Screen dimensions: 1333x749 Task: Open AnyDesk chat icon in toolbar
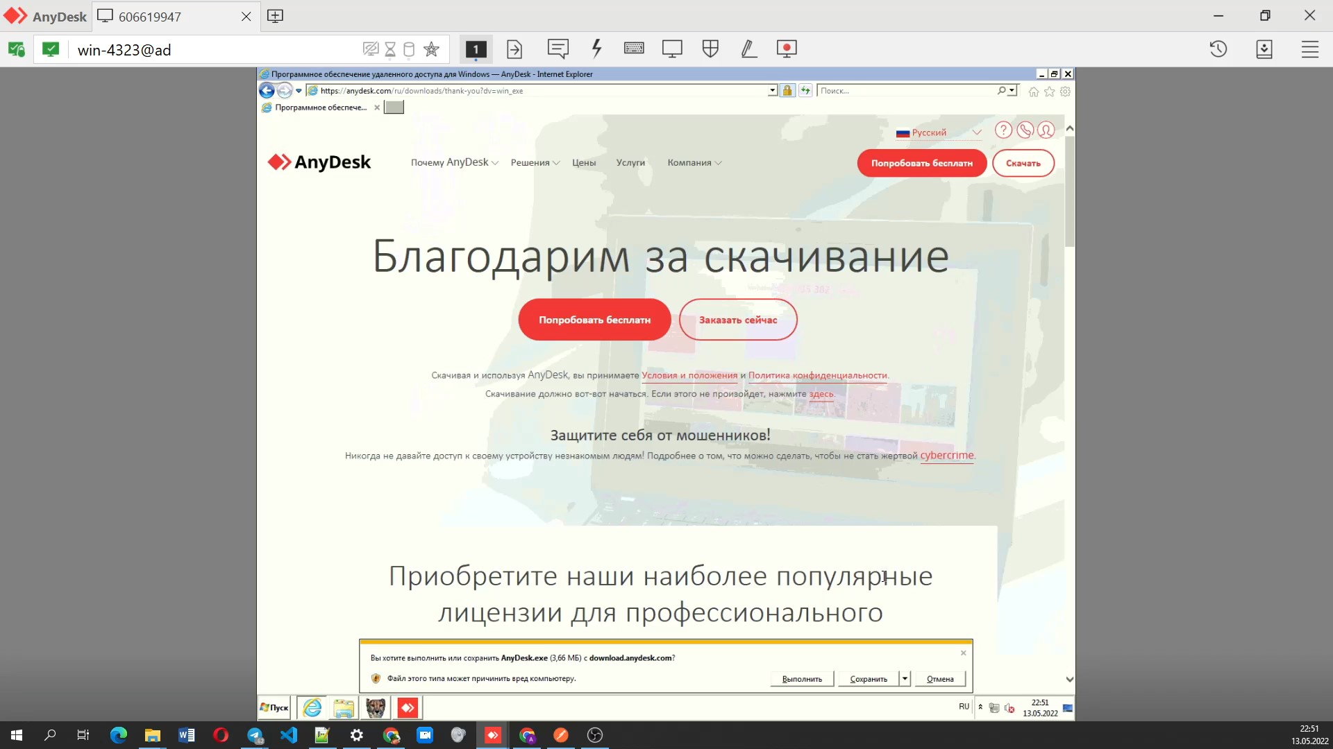click(x=557, y=49)
